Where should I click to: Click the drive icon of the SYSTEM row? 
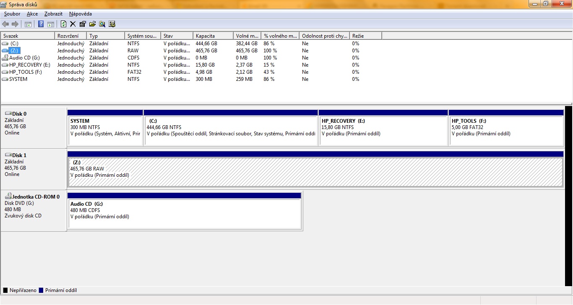[x=5, y=79]
